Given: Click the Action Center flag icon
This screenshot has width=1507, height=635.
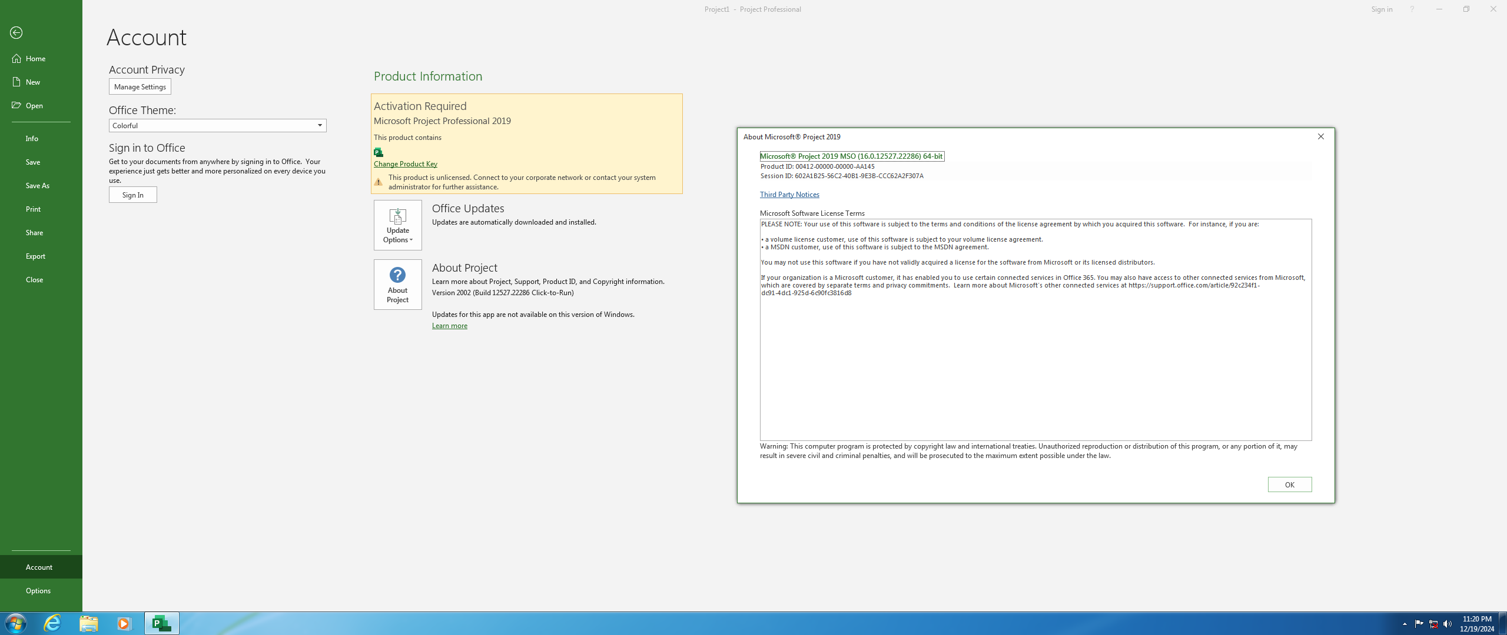Looking at the screenshot, I should 1419,624.
